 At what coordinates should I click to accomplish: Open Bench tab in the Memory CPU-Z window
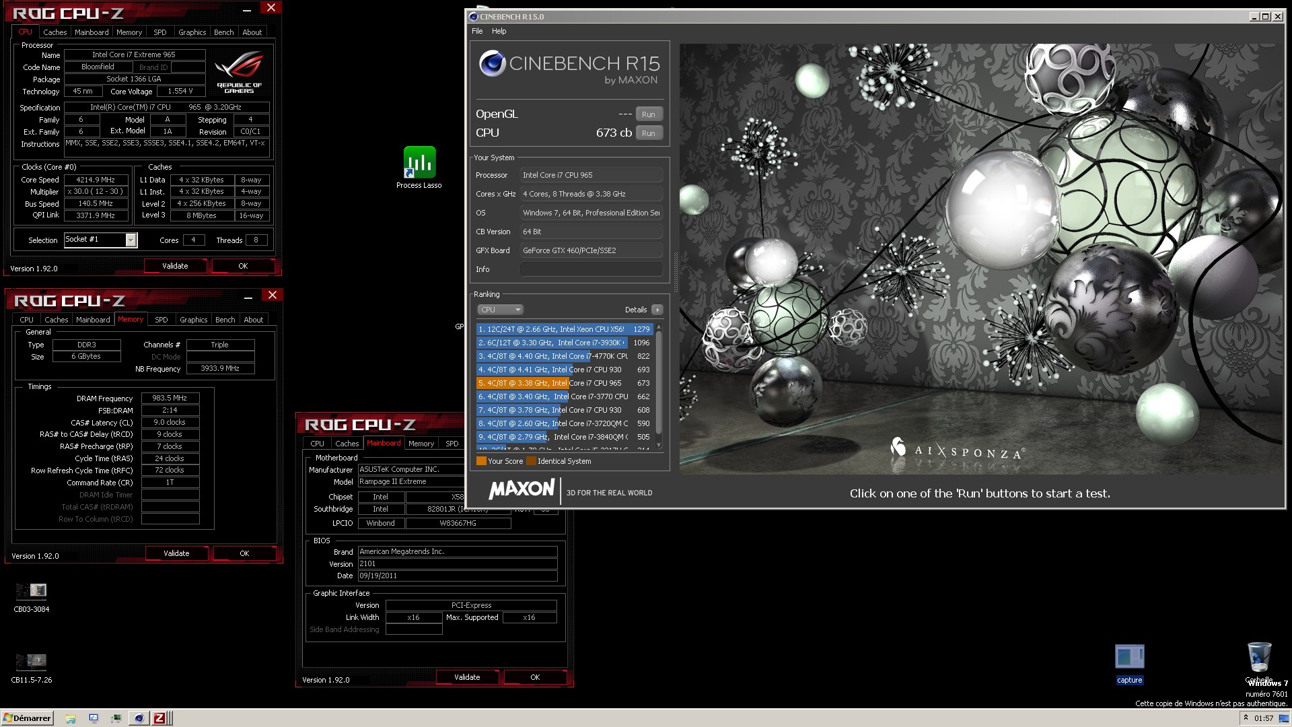pyautogui.click(x=225, y=320)
